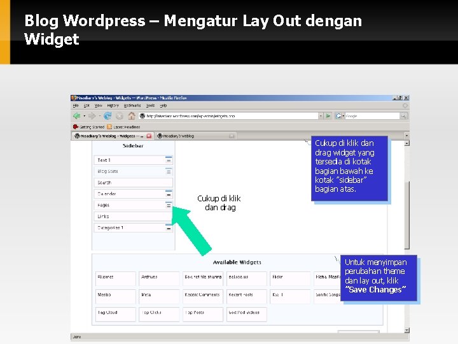The height and width of the screenshot is (344, 458).
Task: Go to the Home page icon
Action: (132, 116)
